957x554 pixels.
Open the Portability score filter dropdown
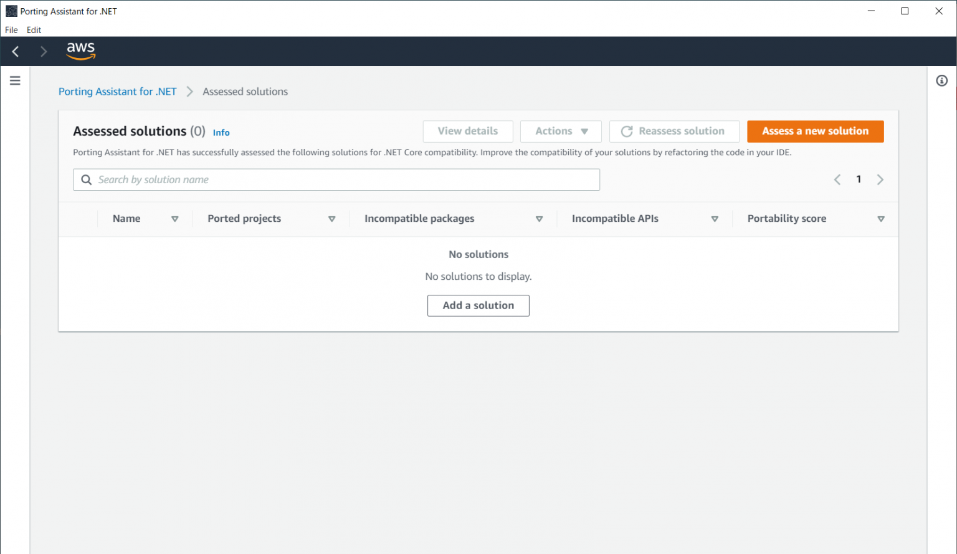pyautogui.click(x=881, y=219)
